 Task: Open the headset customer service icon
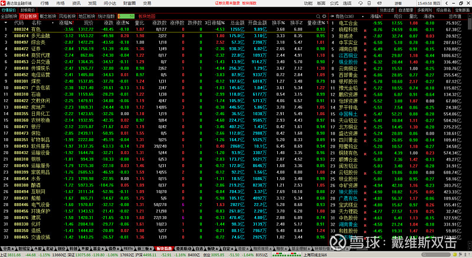click(x=360, y=4)
